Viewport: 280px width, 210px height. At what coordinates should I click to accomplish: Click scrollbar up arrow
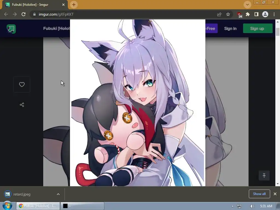pos(278,22)
